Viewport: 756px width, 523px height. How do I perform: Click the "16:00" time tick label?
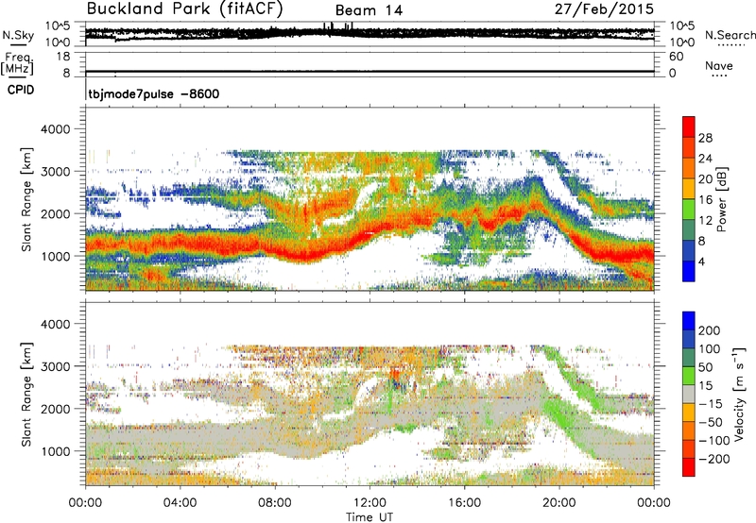click(x=464, y=502)
